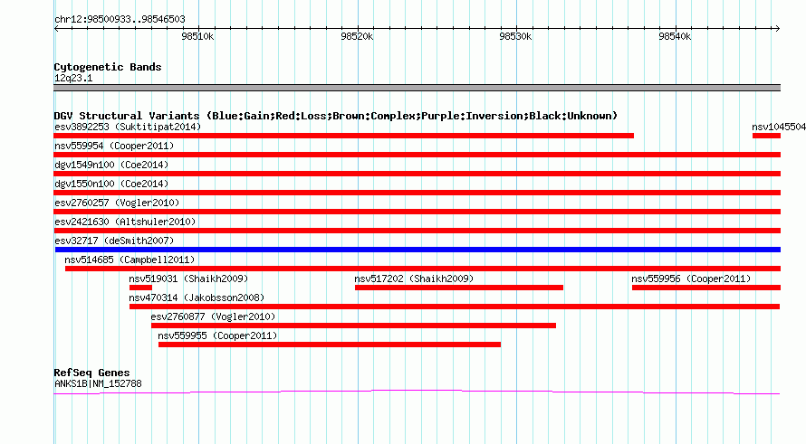The height and width of the screenshot is (444, 806).
Task: Click the esv2760257 (Vogler2010) red bar
Action: [x=417, y=212]
